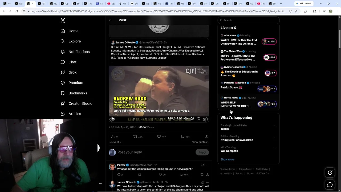Open more options on webcam overlay
Viewport: 341px width, 192px height.
100,184
